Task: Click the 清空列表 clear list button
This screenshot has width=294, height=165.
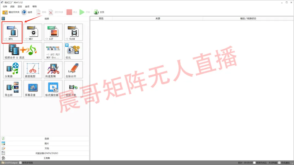Action: (56, 12)
